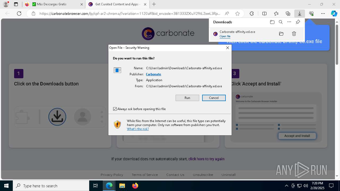
Task: Open the tab actions menu icon
Action: [16, 4]
